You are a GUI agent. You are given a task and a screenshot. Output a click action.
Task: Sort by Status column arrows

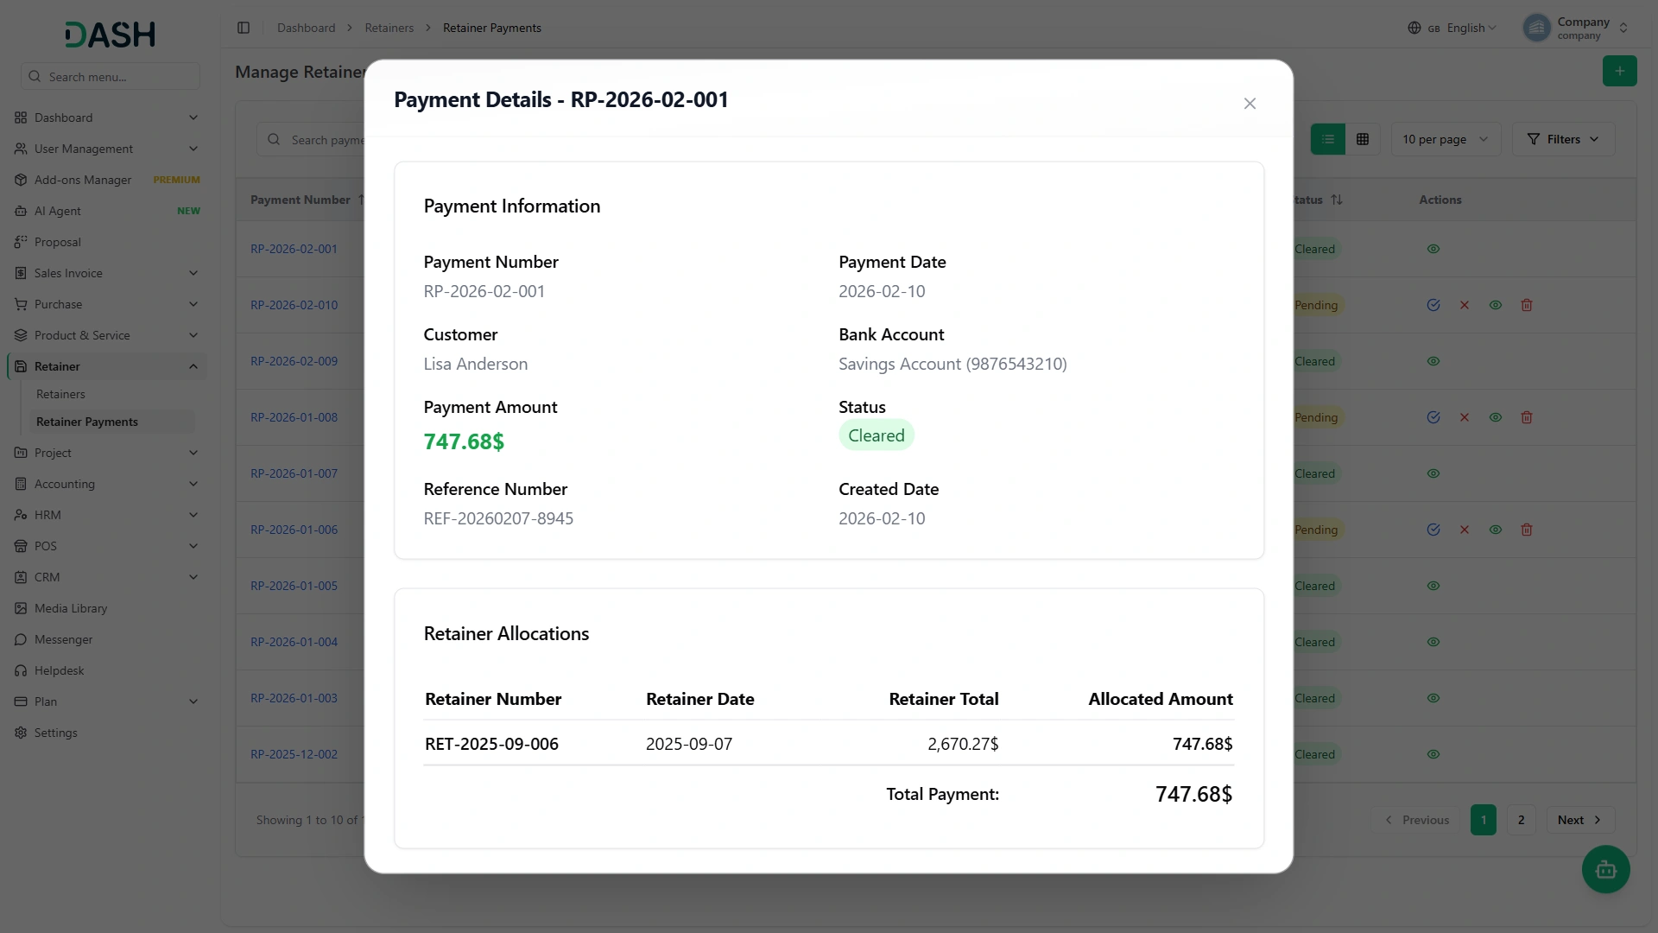1337,200
